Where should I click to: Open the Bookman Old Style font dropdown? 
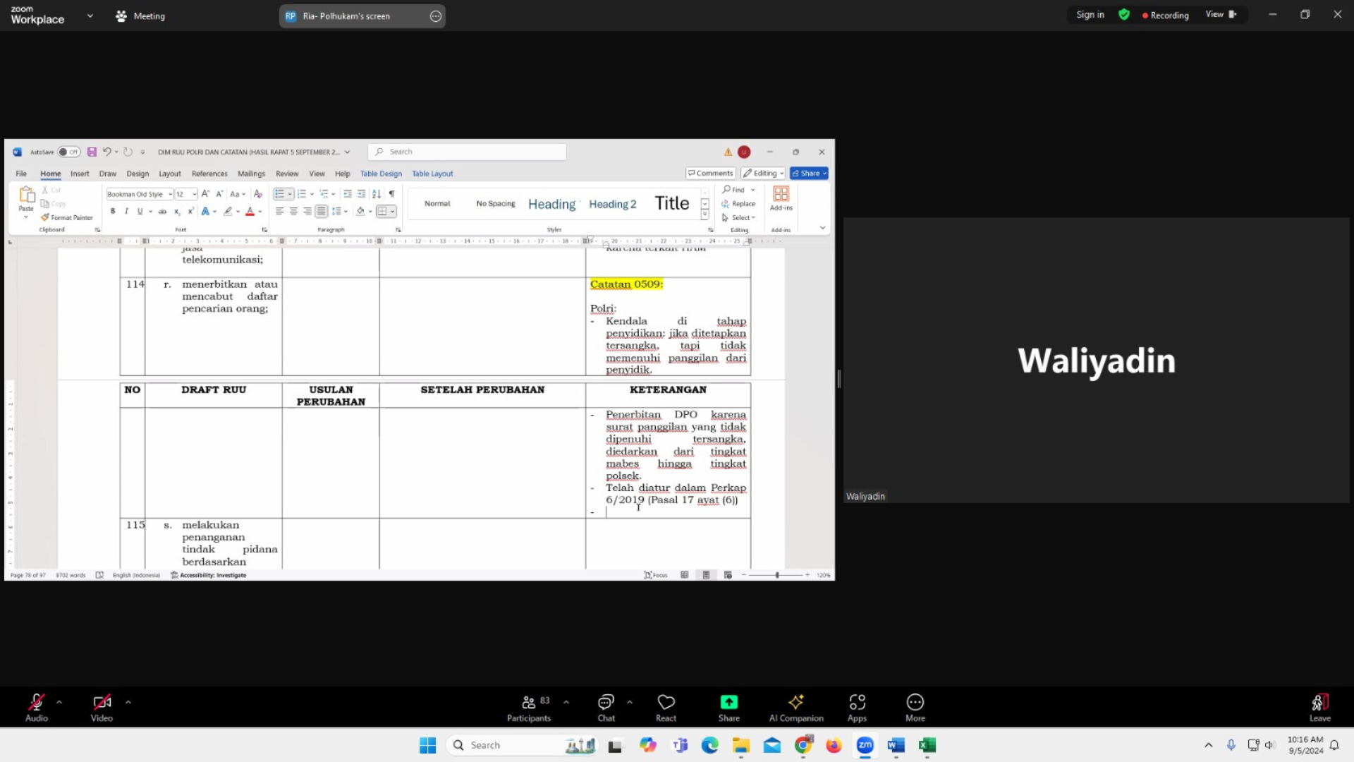[170, 194]
